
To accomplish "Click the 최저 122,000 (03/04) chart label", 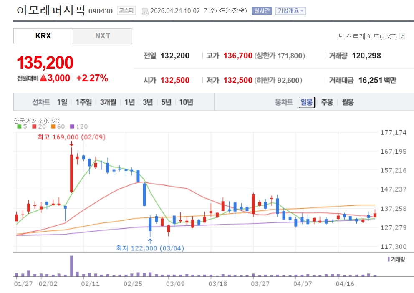I will (x=150, y=248).
